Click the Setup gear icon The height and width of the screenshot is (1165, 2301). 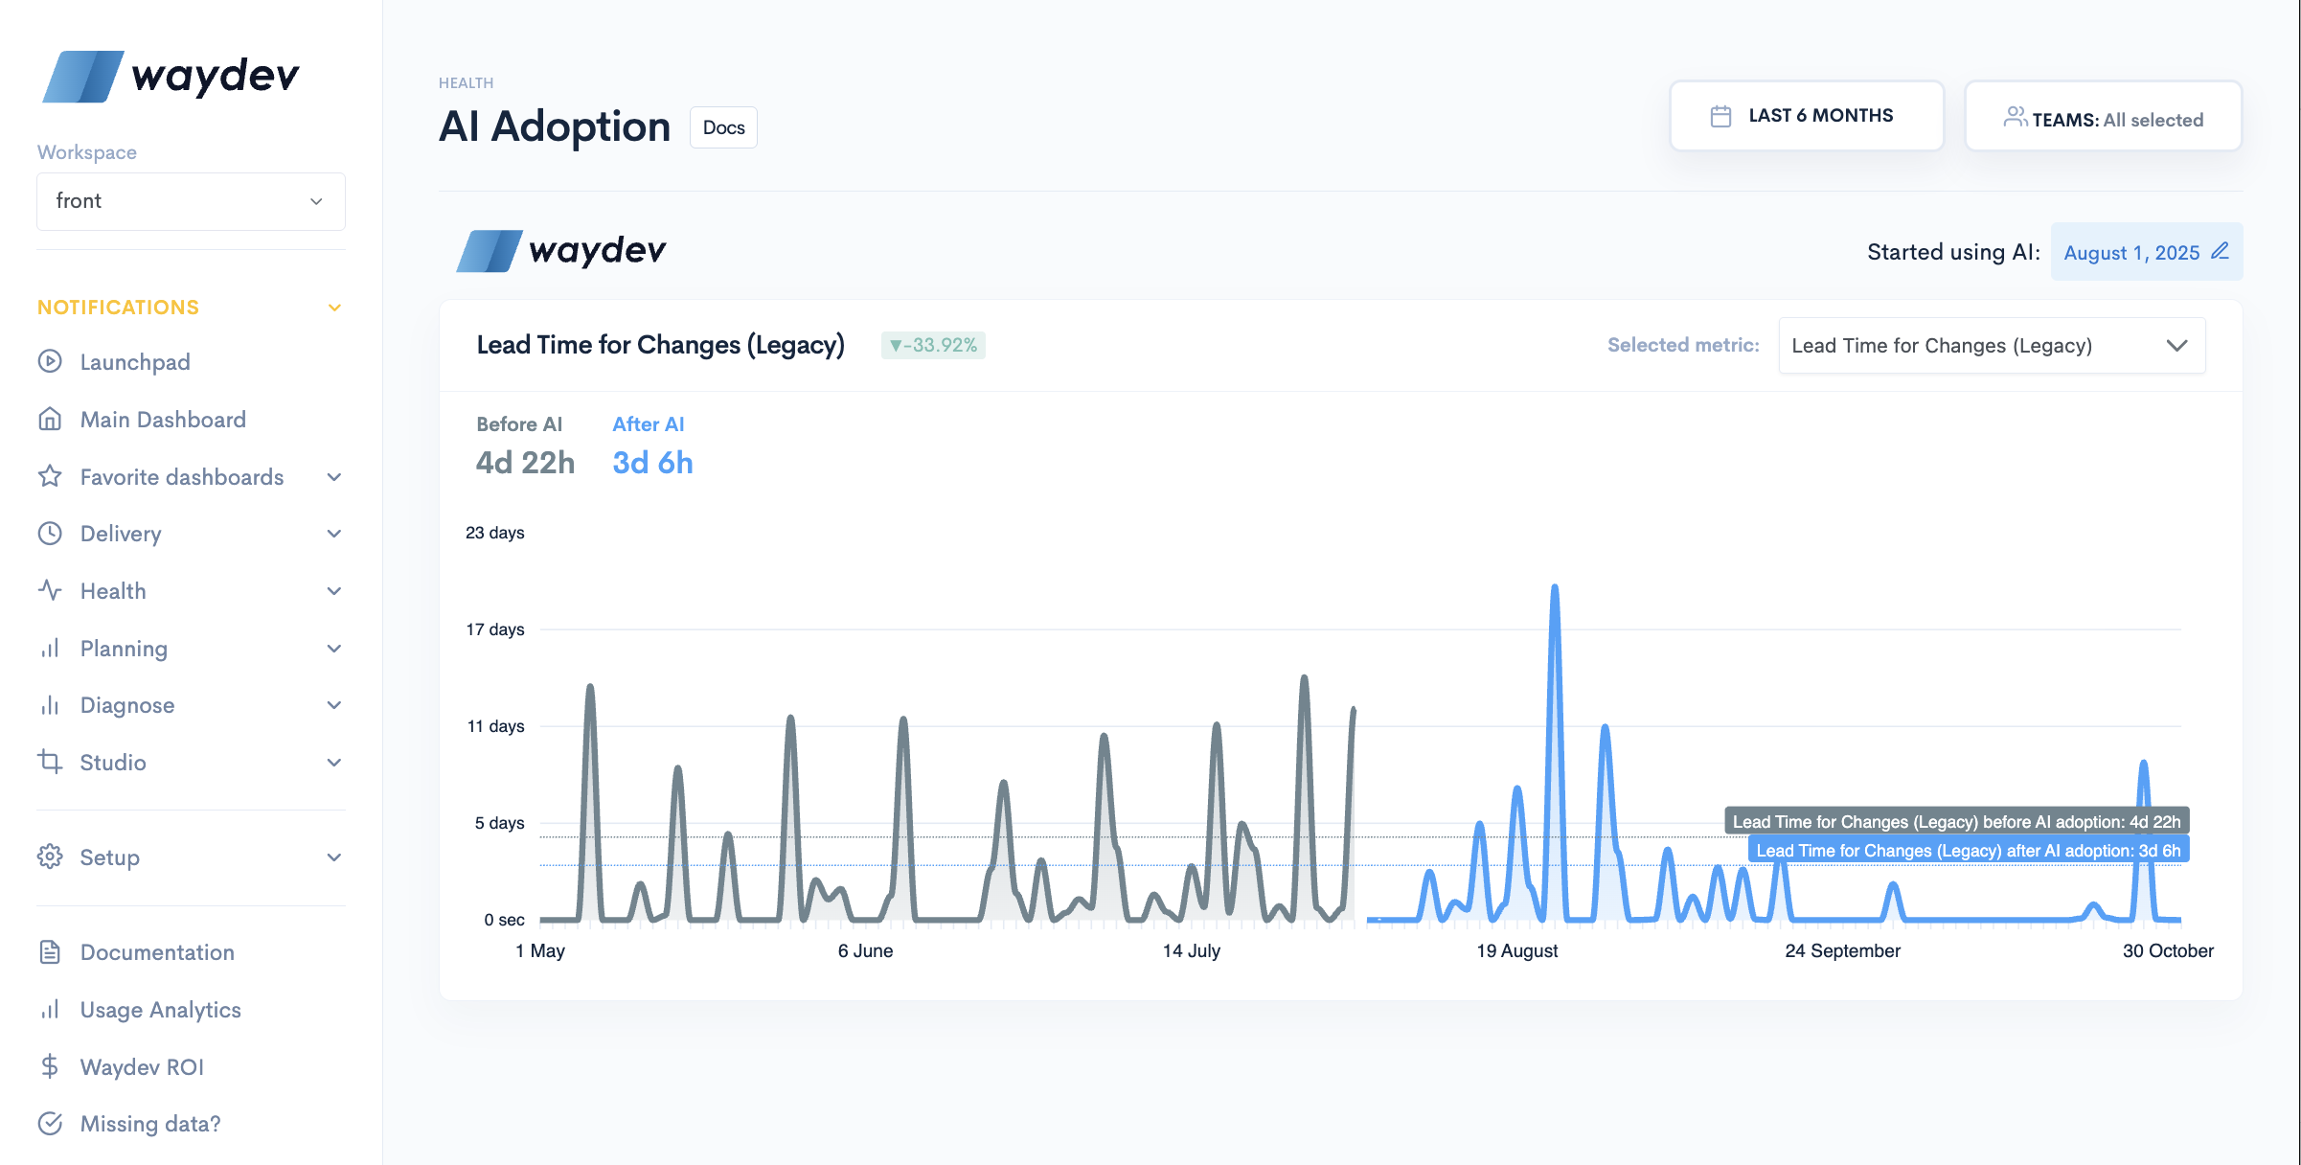click(50, 857)
